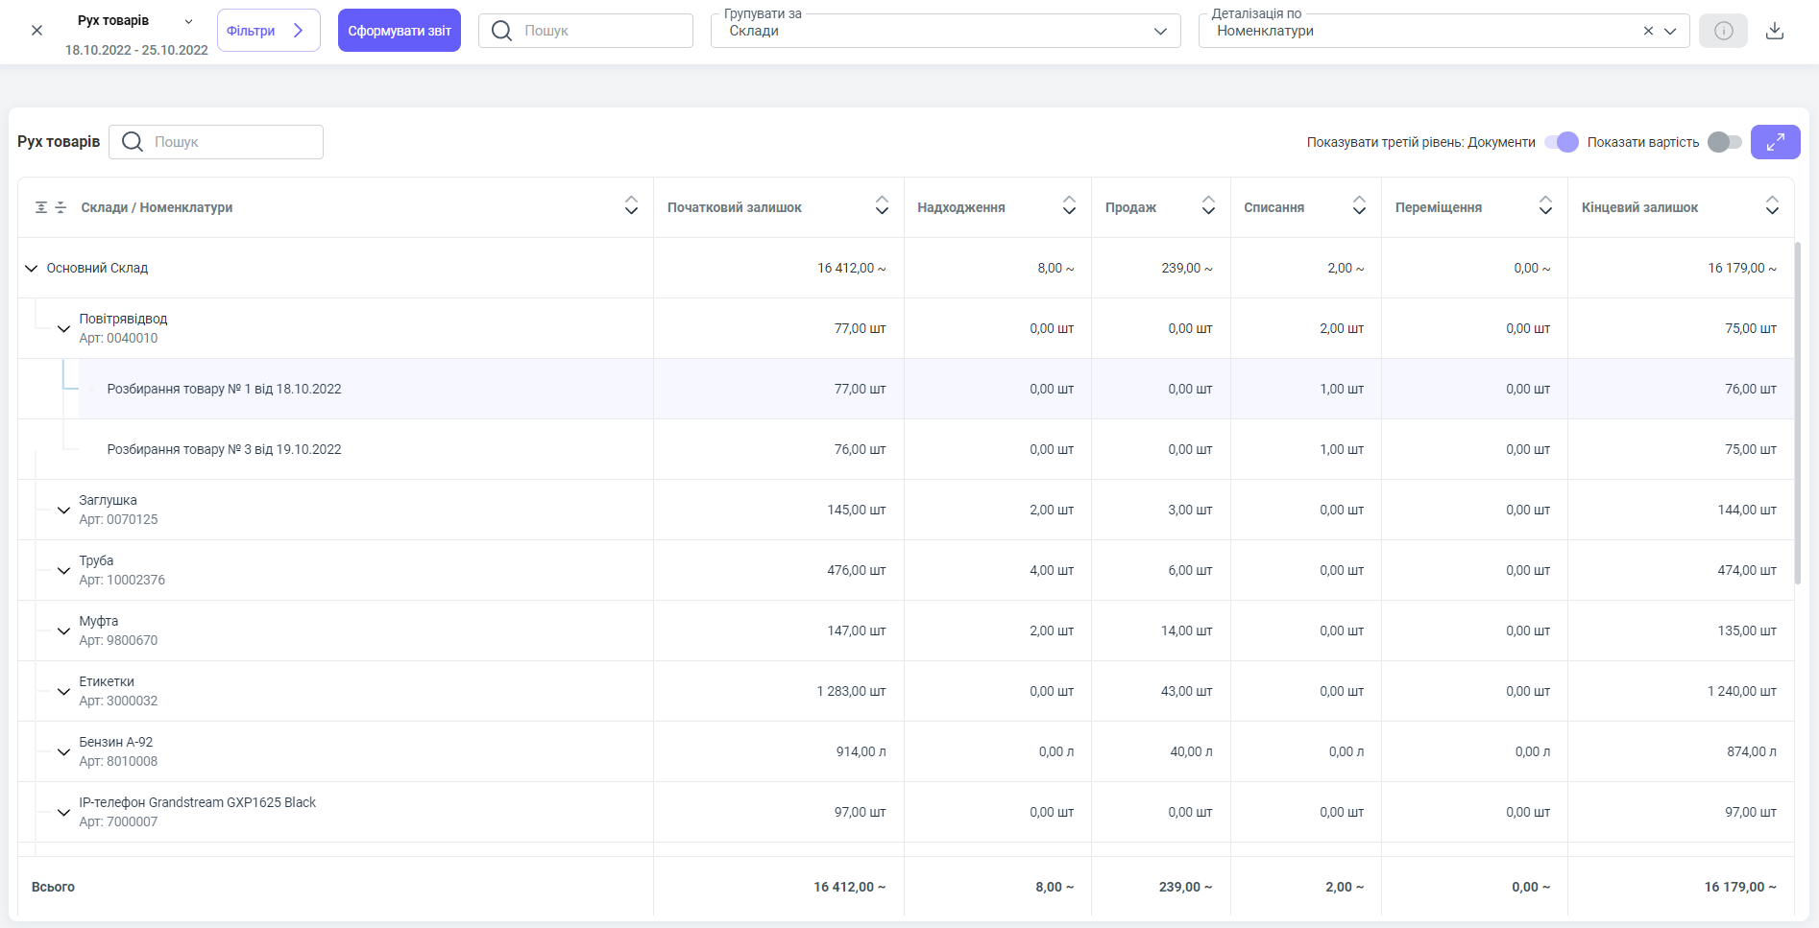Open the Деталізація по dropdown
The height and width of the screenshot is (928, 1819).
[1670, 31]
